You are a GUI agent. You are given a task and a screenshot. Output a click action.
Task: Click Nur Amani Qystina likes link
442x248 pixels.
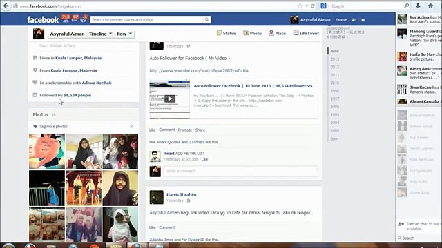click(164, 142)
